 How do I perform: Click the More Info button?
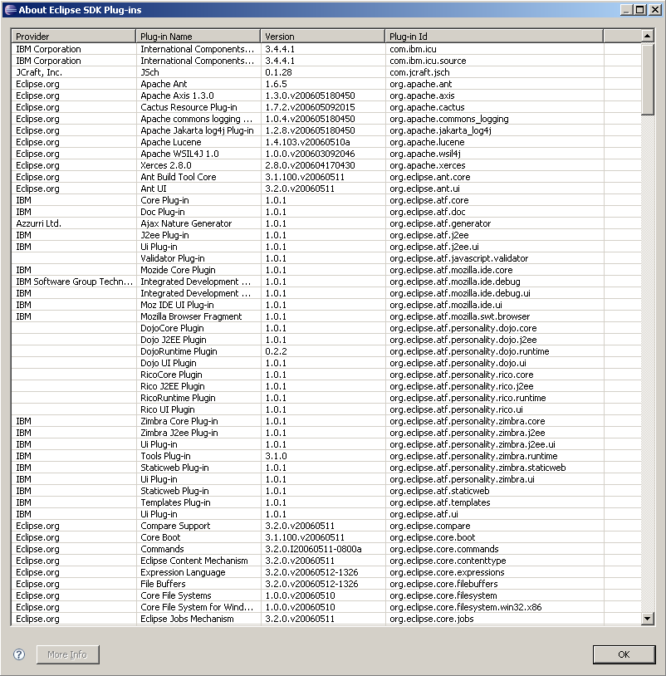tap(67, 654)
